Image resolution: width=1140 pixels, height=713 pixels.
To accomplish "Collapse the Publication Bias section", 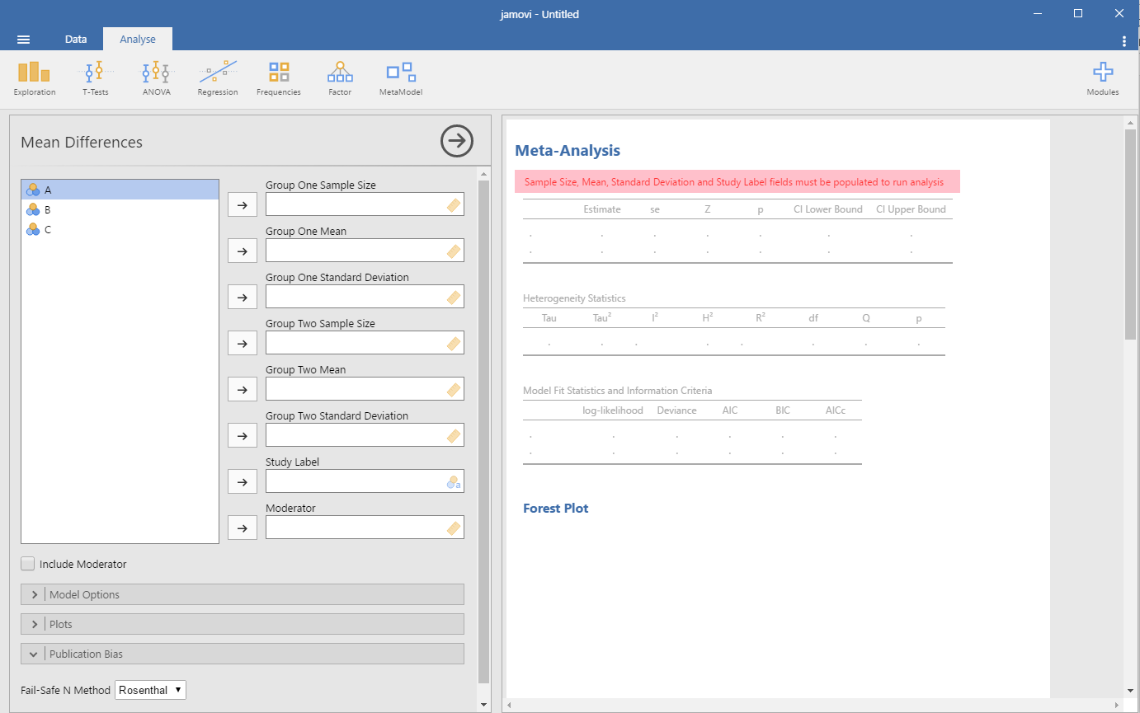I will pos(243,654).
